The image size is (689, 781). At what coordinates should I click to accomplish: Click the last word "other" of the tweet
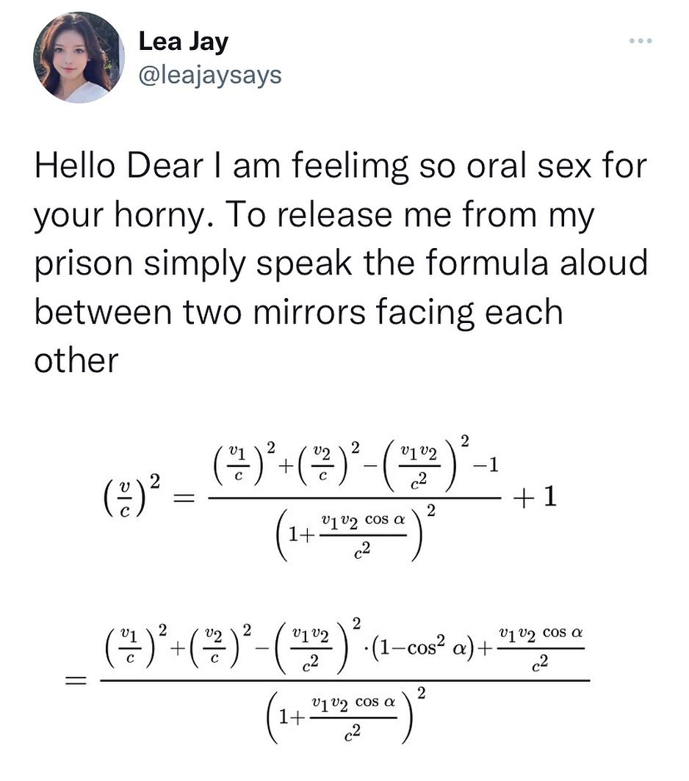tap(76, 360)
